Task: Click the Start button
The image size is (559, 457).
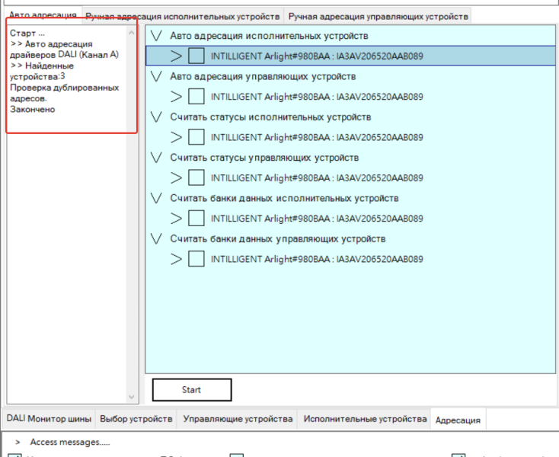Action: click(x=192, y=390)
